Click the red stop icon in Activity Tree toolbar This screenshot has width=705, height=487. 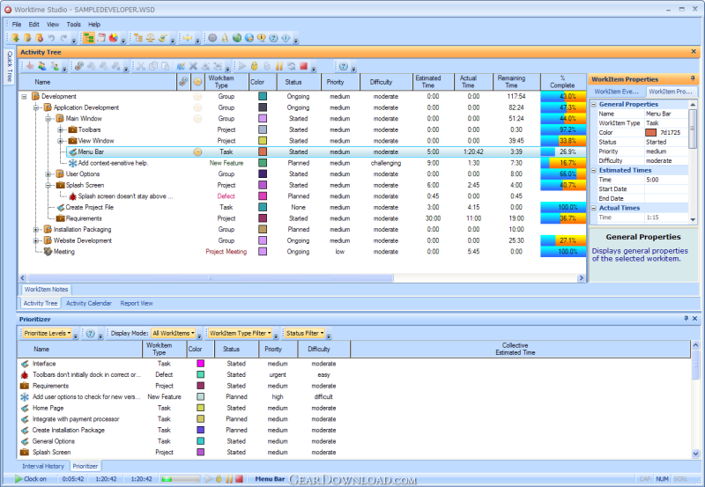click(303, 67)
